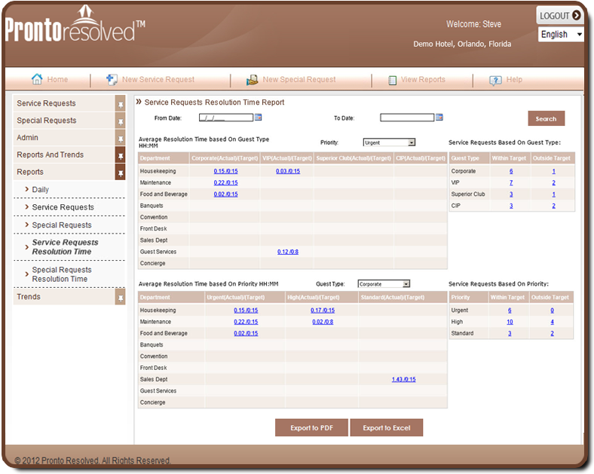Open VIP outside target count 2
594x474 pixels.
(553, 182)
